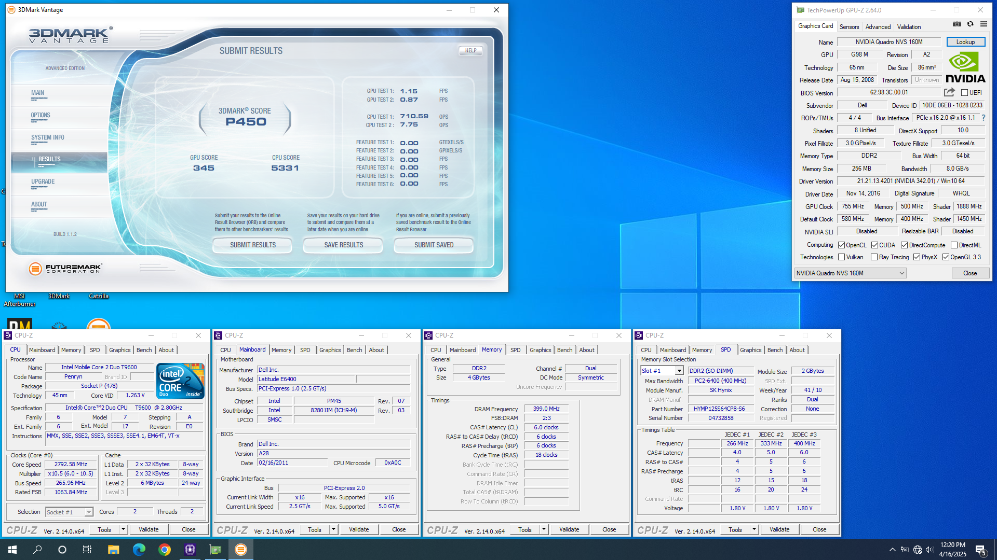
Task: Open the network globe tray icon
Action: tap(918, 550)
